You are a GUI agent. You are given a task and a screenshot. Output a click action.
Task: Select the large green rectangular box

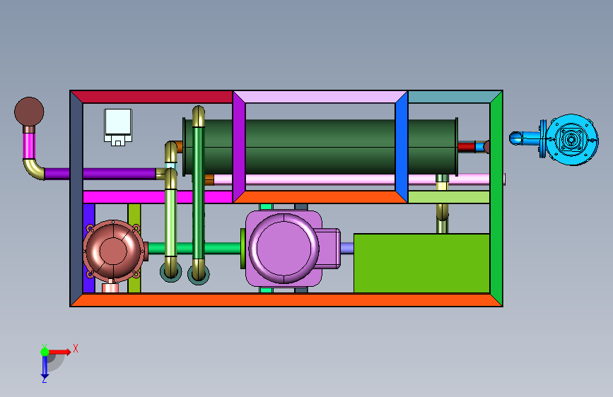click(x=421, y=263)
